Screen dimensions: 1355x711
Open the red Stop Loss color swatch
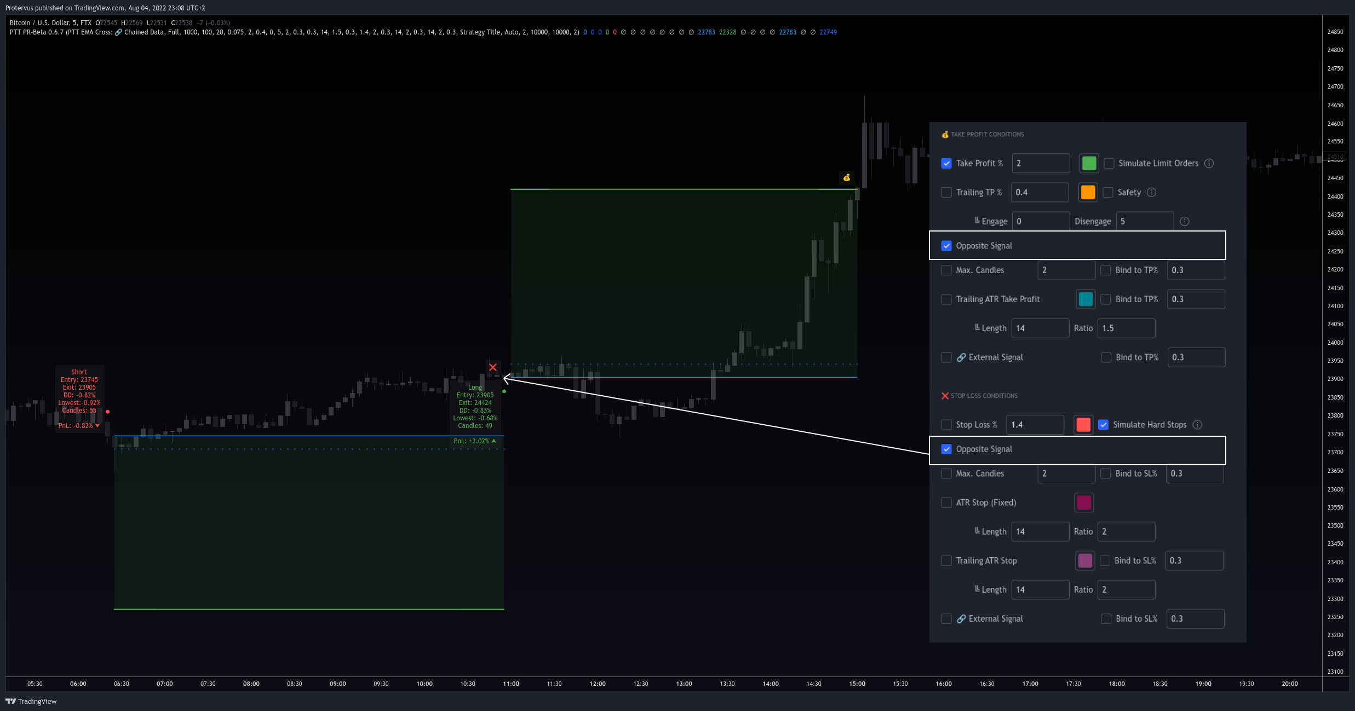1083,425
